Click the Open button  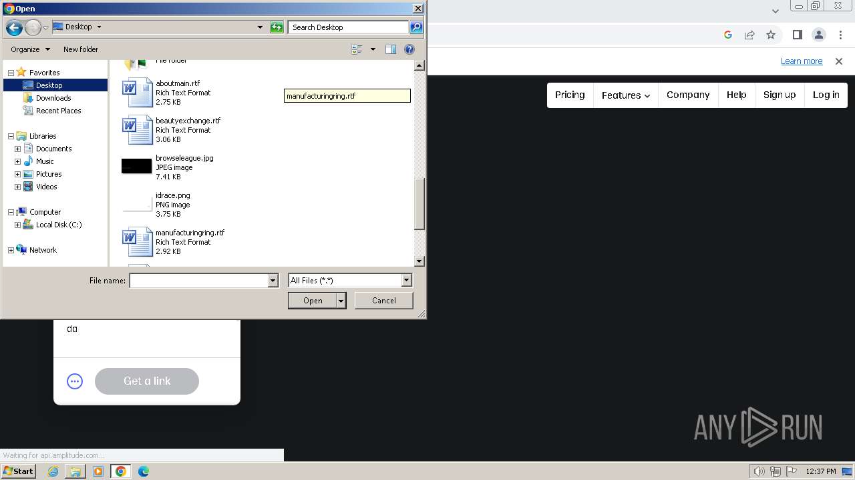click(312, 301)
